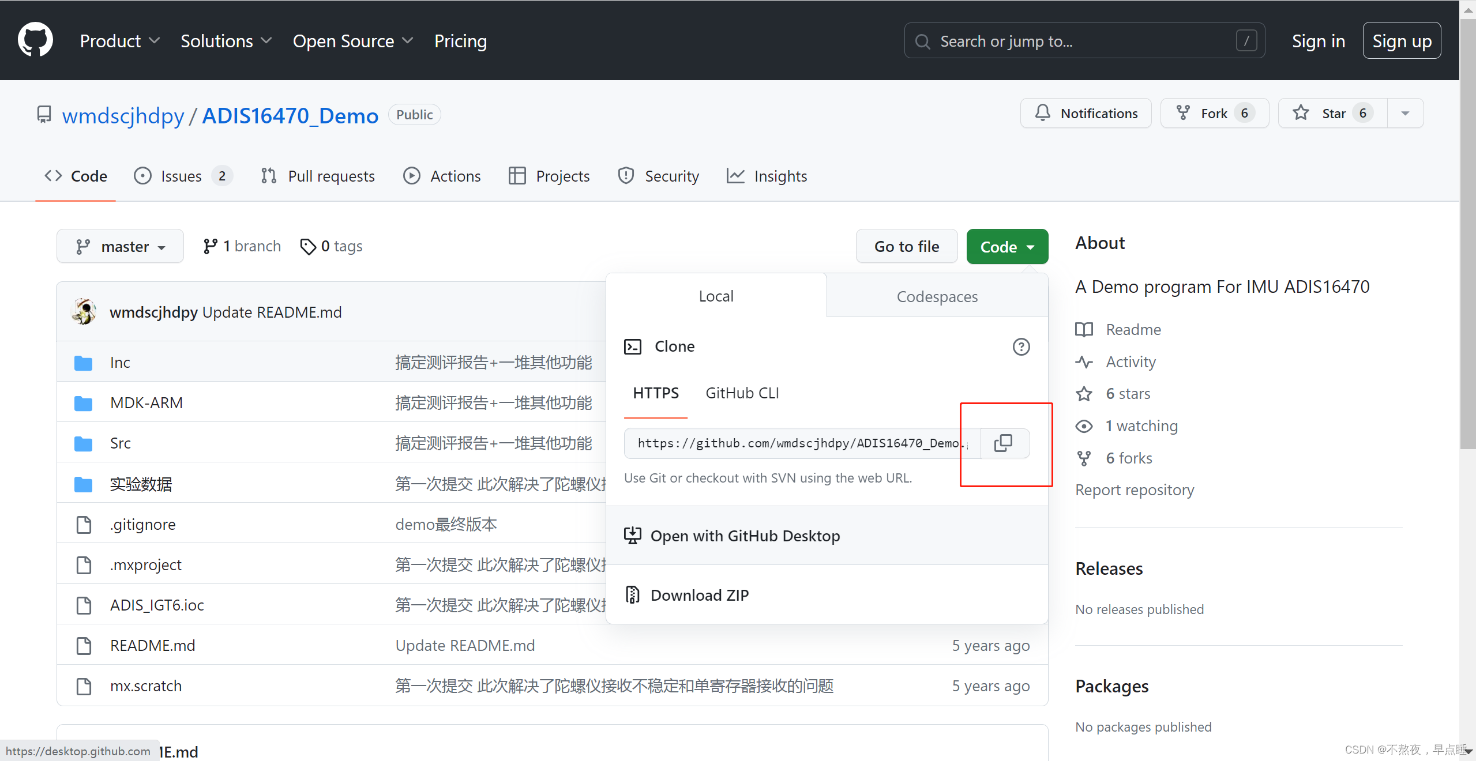This screenshot has width=1476, height=761.
Task: Open the .gitignore file
Action: pos(143,525)
